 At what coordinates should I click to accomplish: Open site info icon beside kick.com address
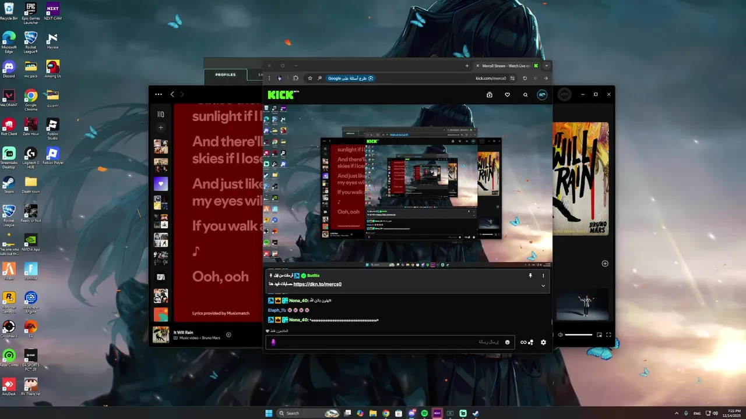click(512, 78)
